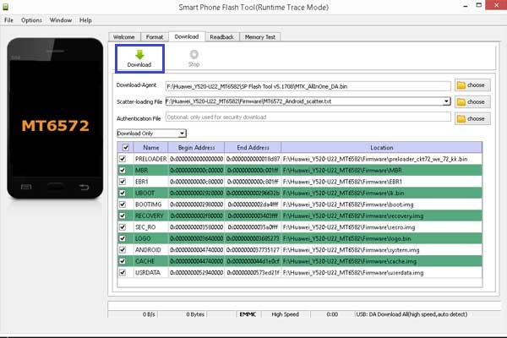Select the boot.img location cell
The width and height of the screenshot is (507, 338).
point(382,204)
